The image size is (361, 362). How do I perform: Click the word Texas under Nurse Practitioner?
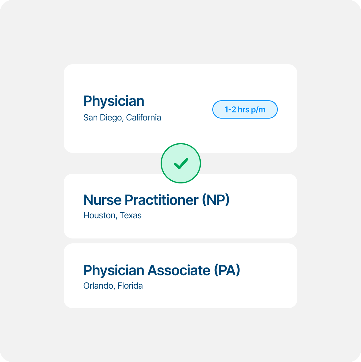coord(131,216)
